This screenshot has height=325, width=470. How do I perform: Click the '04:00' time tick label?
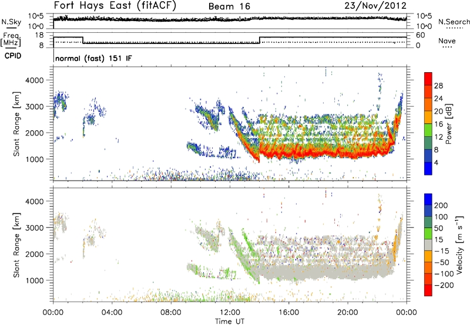point(112,313)
